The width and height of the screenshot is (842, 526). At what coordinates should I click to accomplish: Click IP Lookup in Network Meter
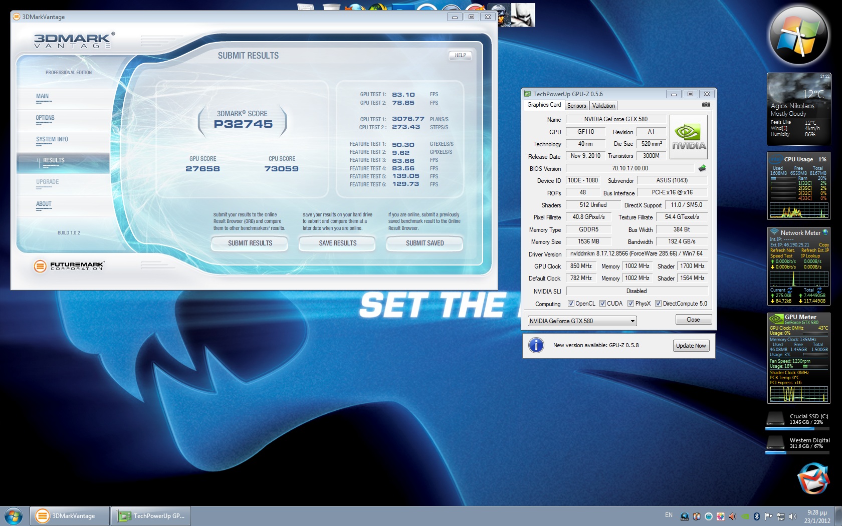tap(810, 256)
